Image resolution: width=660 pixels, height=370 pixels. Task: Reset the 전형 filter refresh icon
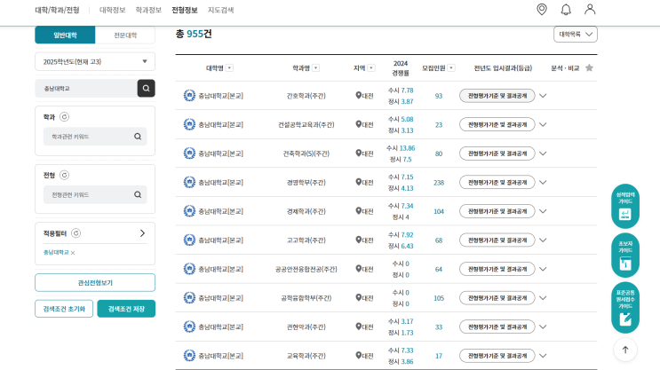coord(64,175)
